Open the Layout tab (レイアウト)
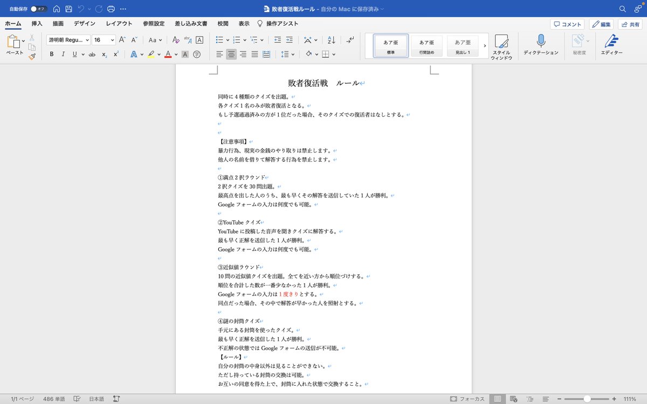 coord(119,24)
